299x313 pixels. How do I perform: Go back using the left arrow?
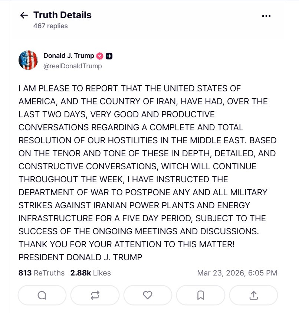[x=24, y=15]
